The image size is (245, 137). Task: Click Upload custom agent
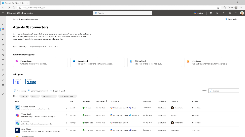38,91
